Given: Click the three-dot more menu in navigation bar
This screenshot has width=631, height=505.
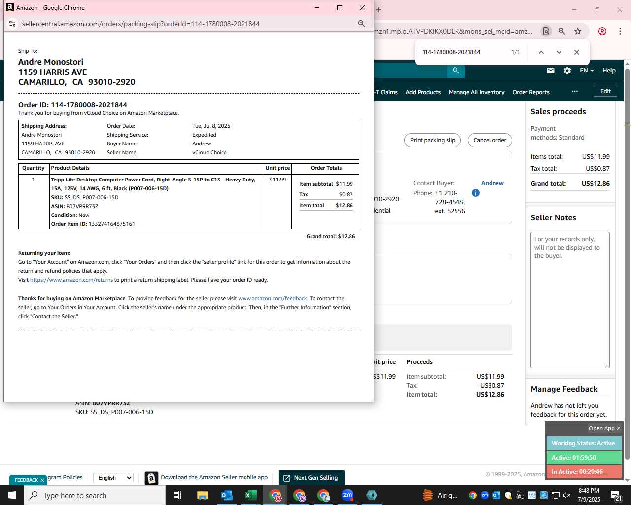Looking at the screenshot, I should (575, 92).
